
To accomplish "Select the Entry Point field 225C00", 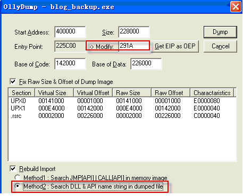I will (70, 46).
